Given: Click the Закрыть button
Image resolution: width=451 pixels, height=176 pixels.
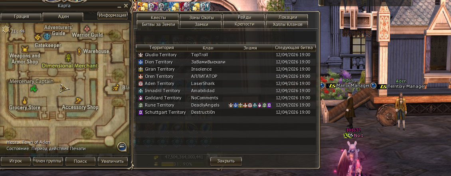Looking at the screenshot, I should point(226,161).
